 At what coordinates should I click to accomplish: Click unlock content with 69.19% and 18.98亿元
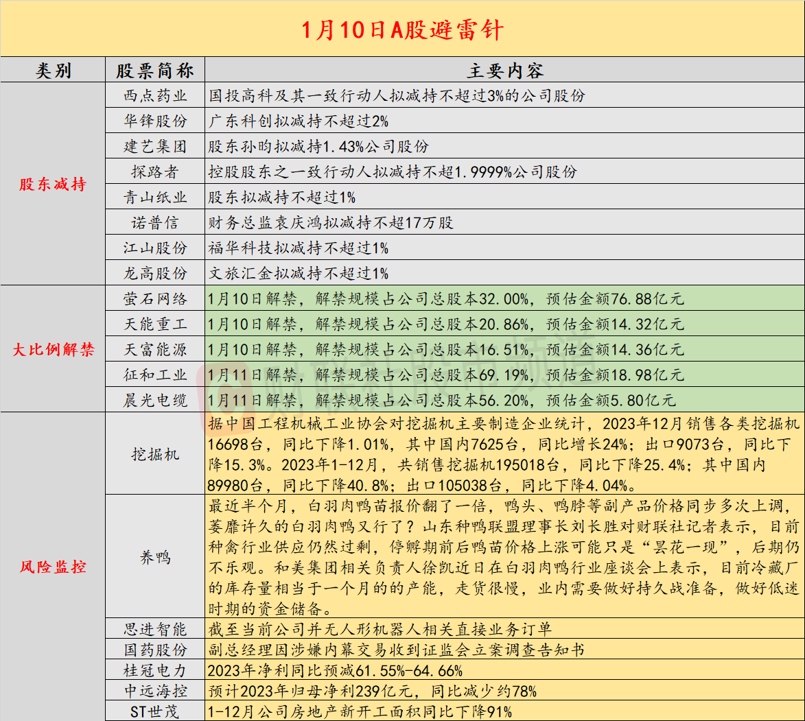(445, 375)
